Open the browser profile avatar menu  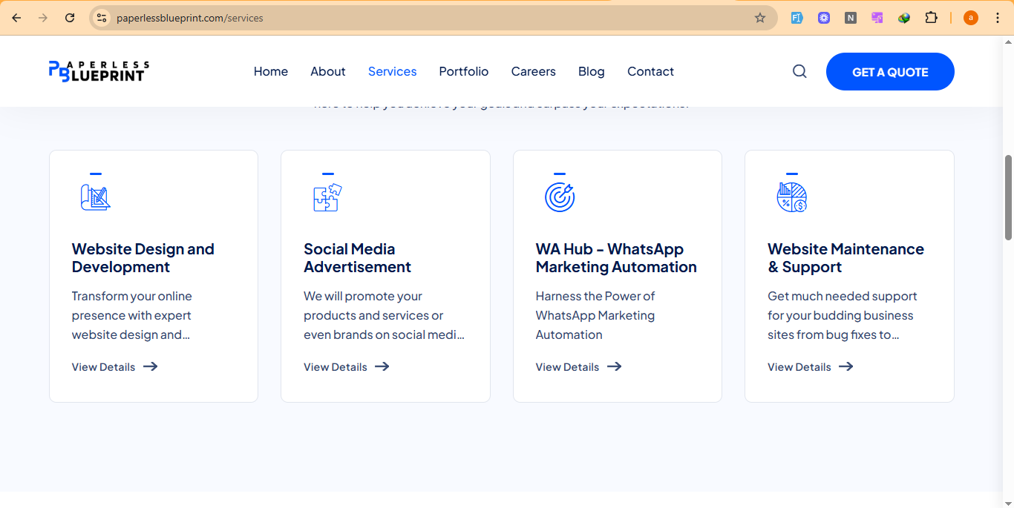[x=970, y=18]
